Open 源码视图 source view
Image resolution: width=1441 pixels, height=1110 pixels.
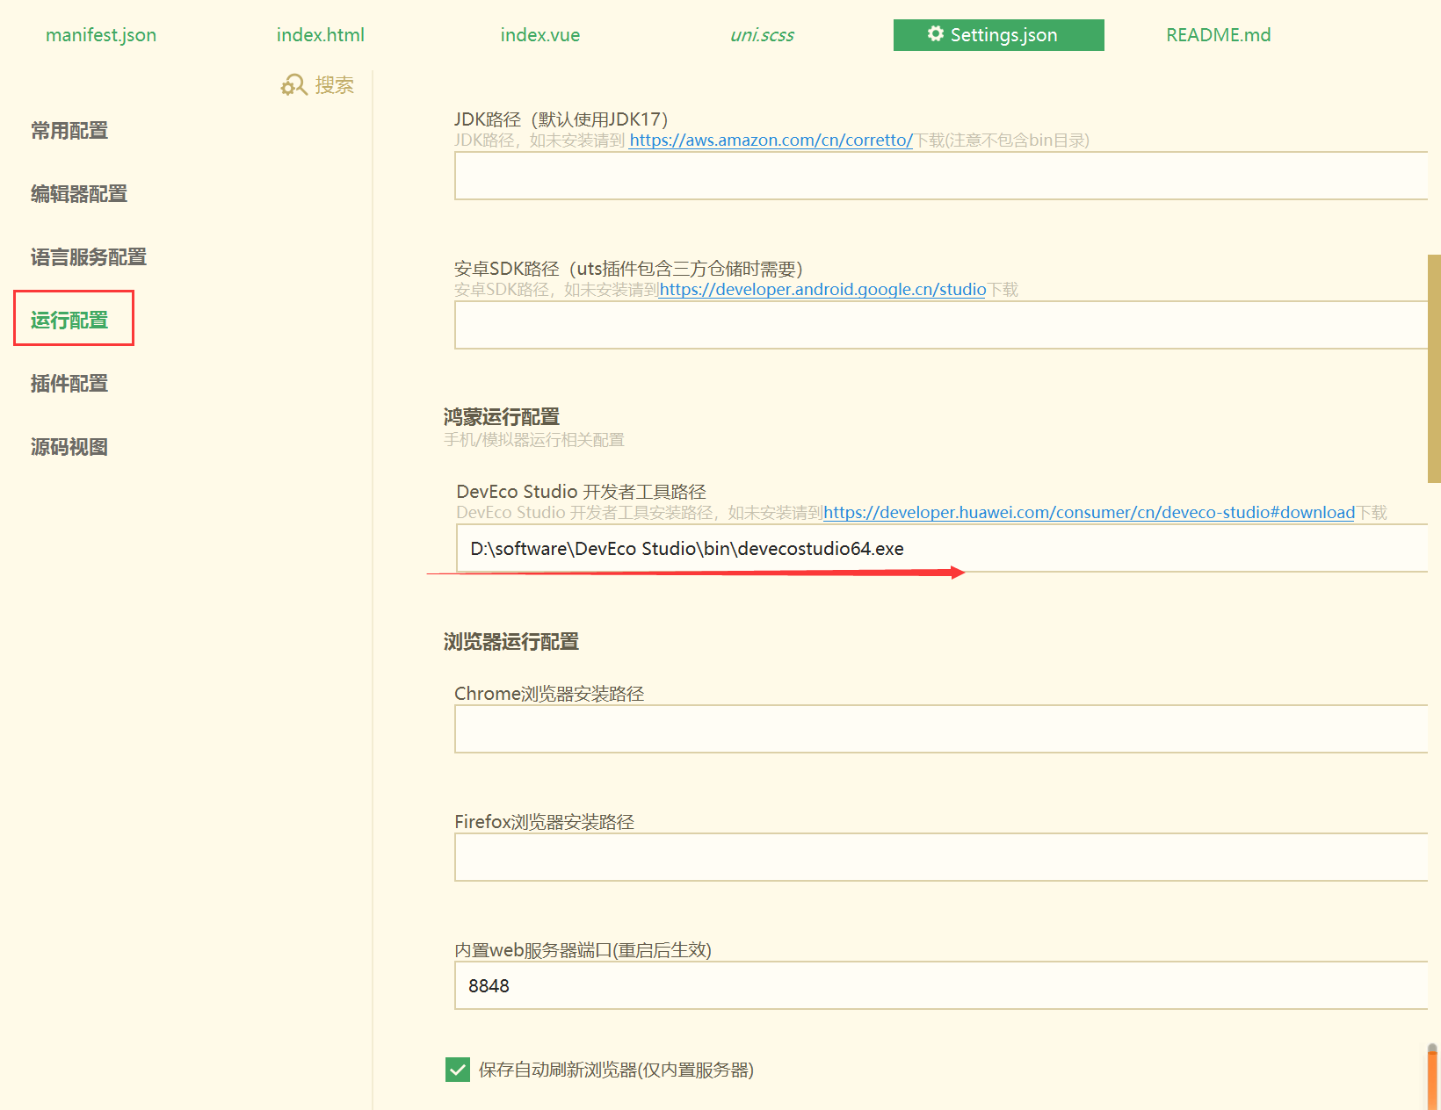tap(69, 447)
